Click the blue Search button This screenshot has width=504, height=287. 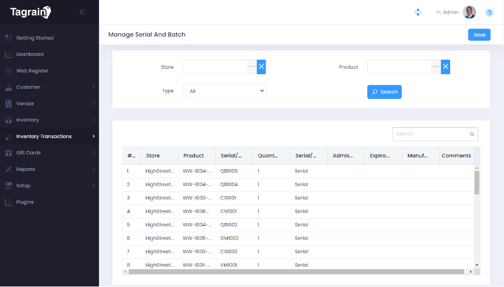(x=384, y=92)
